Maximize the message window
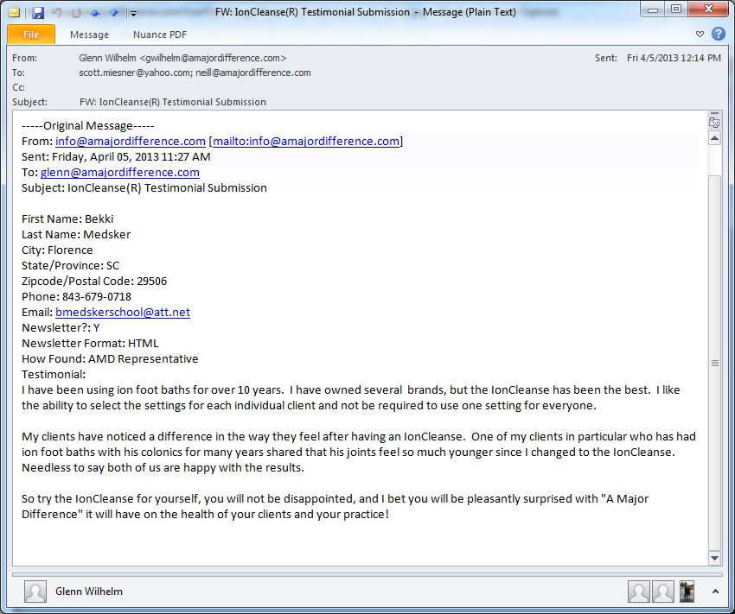735x614 pixels. pos(675,9)
